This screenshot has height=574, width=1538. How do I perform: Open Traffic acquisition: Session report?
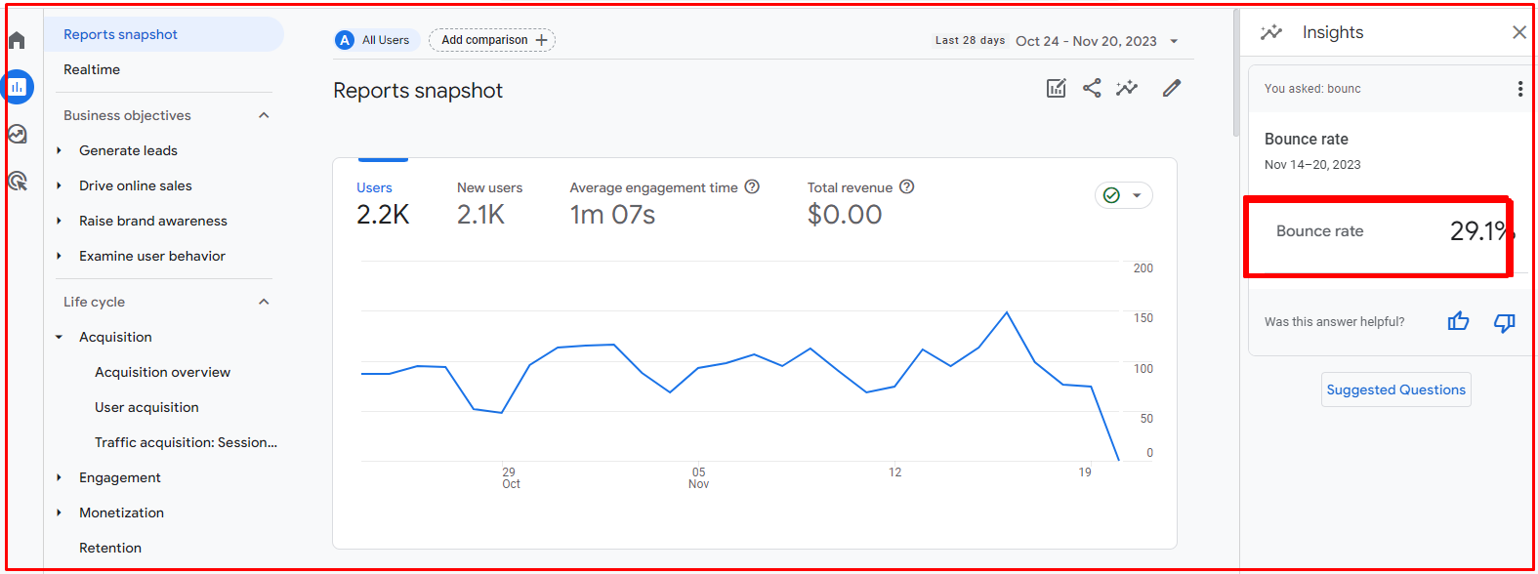pyautogui.click(x=186, y=442)
